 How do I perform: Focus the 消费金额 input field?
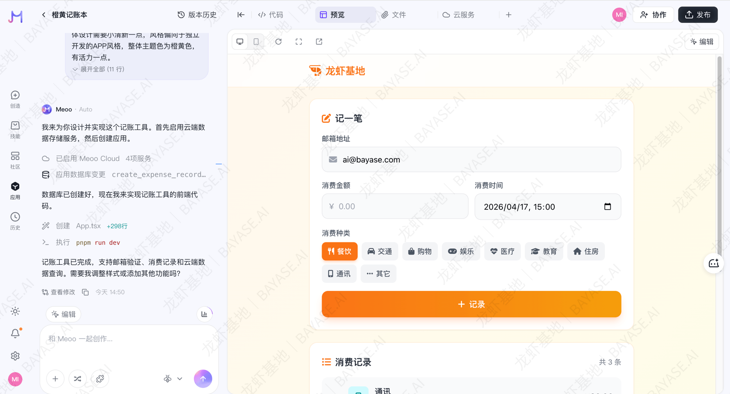[x=395, y=206]
